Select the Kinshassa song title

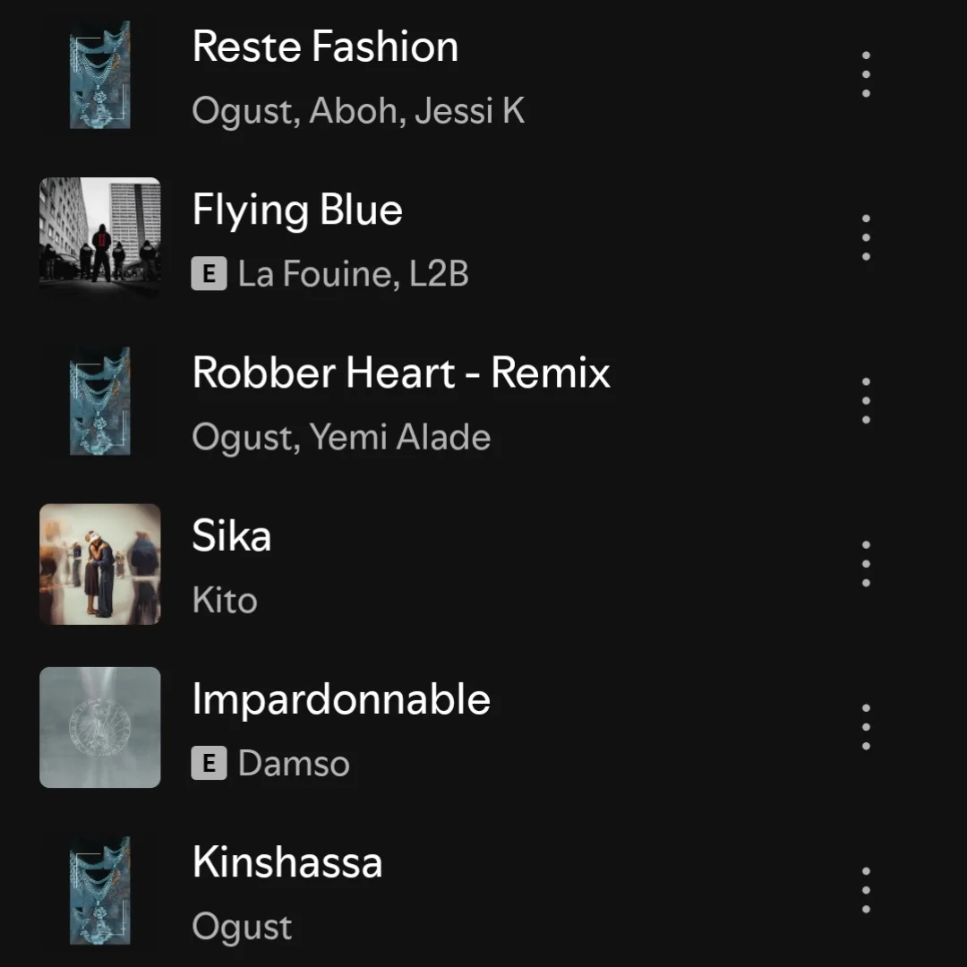287,861
